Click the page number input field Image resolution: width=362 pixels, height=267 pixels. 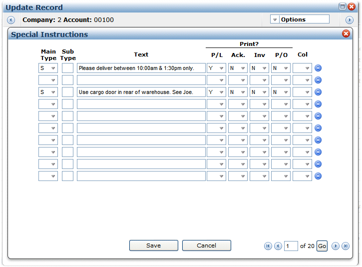coord(291,246)
